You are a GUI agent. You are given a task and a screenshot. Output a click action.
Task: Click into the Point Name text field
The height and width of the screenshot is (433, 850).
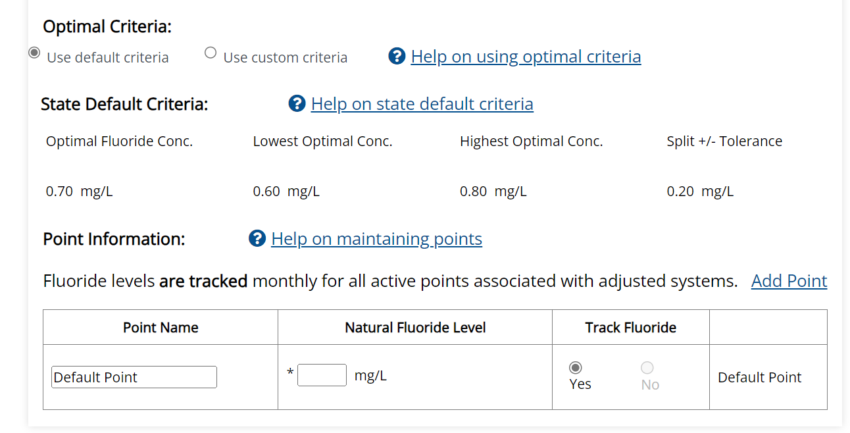tap(134, 377)
